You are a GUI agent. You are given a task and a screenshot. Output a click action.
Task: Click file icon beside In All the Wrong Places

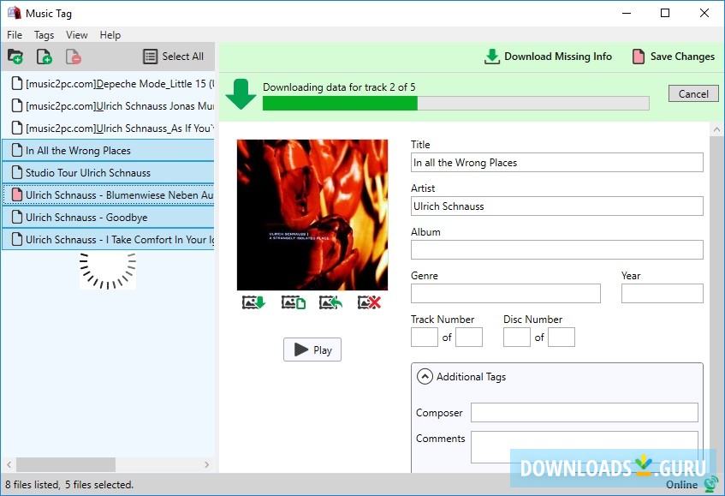(17, 150)
